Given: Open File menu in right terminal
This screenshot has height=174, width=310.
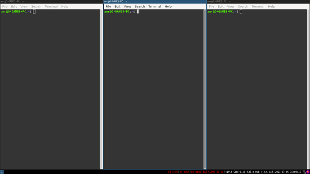Looking at the screenshot, I should click(212, 7).
